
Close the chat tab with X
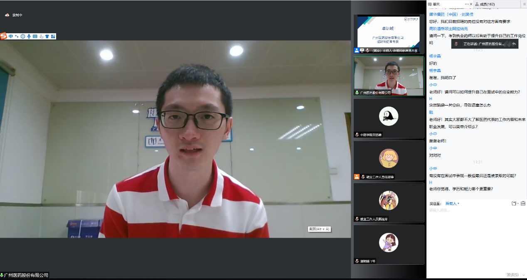471,4
